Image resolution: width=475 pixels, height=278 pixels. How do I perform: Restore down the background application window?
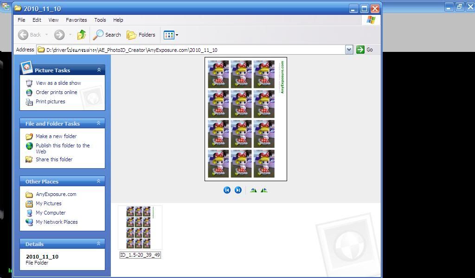[460, 7]
